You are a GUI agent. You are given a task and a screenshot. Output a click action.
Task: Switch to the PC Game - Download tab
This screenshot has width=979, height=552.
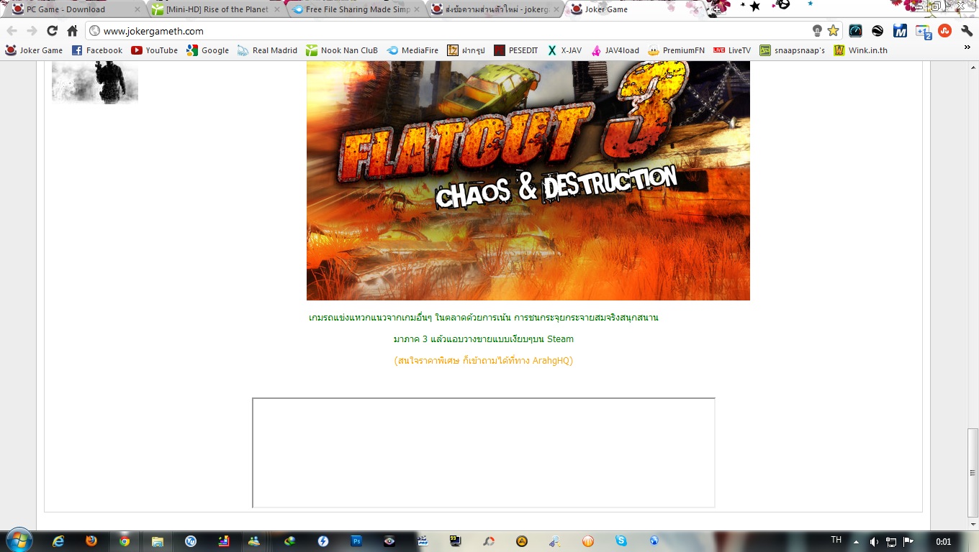tap(76, 9)
